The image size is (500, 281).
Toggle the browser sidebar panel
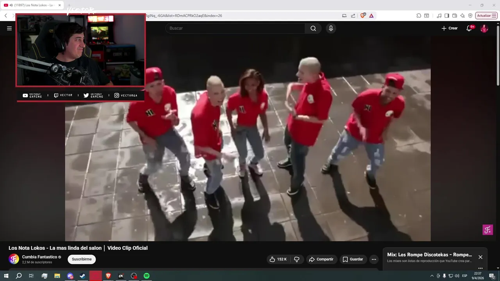coord(447,16)
